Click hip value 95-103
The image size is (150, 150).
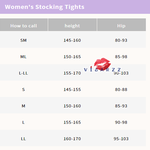coord(121,139)
